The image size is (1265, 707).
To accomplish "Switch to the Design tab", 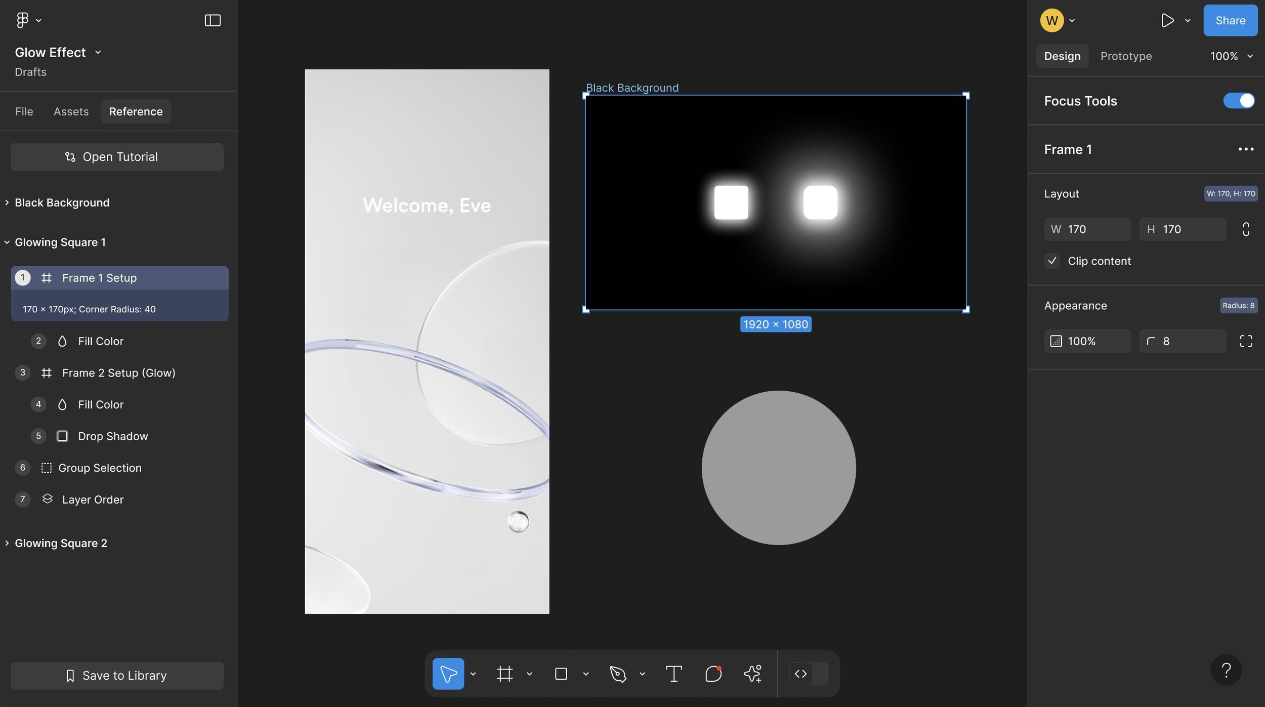I will [1062, 56].
